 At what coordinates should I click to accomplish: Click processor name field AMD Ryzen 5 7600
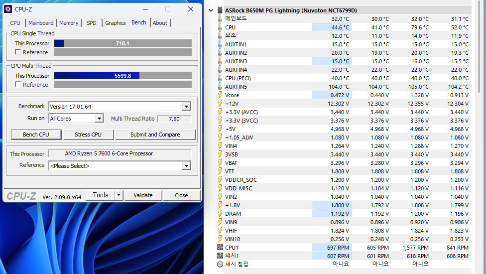pyautogui.click(x=120, y=153)
